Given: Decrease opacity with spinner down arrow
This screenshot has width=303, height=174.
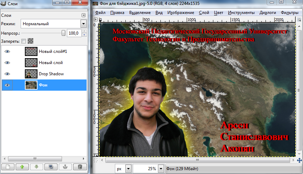Looking at the screenshot, I should coord(84,35).
